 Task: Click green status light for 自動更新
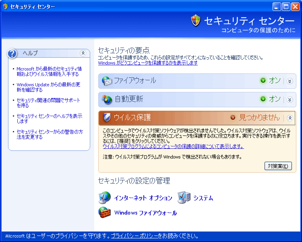tap(263, 99)
